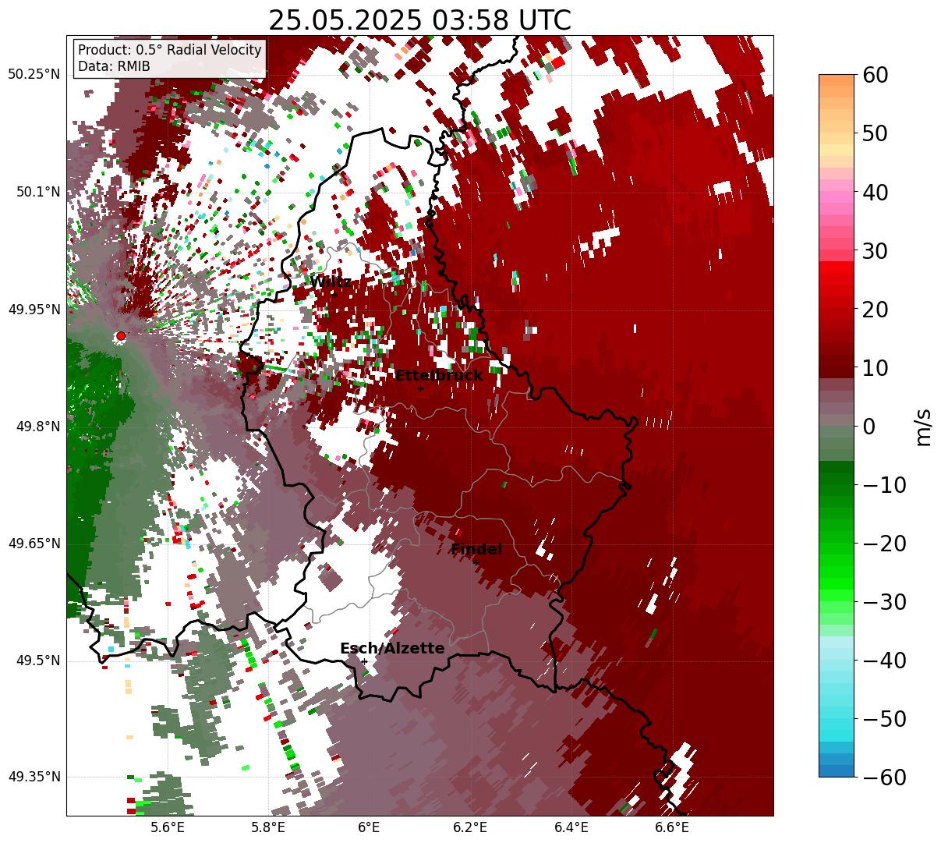This screenshot has height=843, width=941.
Task: Click the 6.2°E longitude tick label
Action: click(x=470, y=827)
